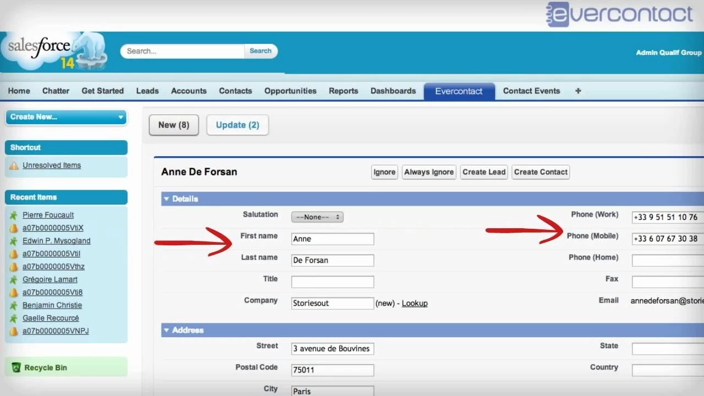This screenshot has height=396, width=704.
Task: Click in the Search field
Action: 183,51
